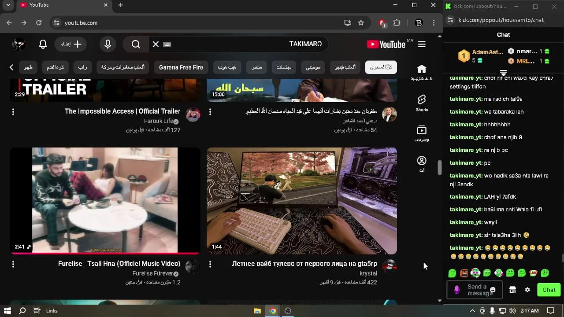This screenshot has width=564, height=317.
Task: Submit search with magnifier icon
Action: pyautogui.click(x=136, y=44)
